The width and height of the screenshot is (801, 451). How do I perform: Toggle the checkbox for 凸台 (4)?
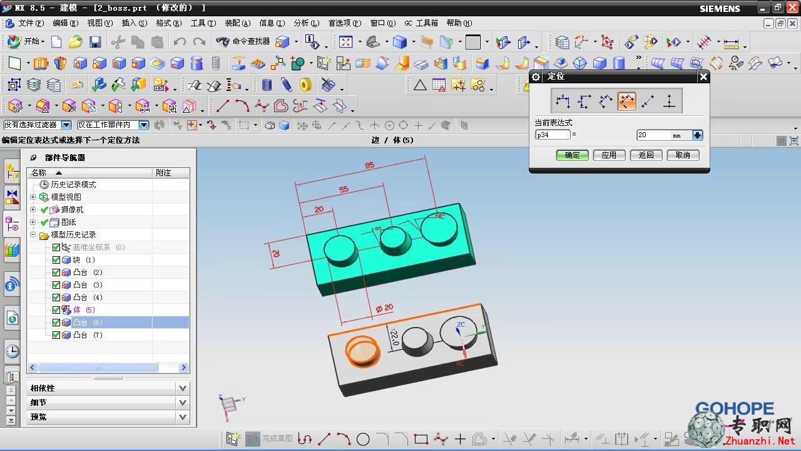pyautogui.click(x=56, y=298)
